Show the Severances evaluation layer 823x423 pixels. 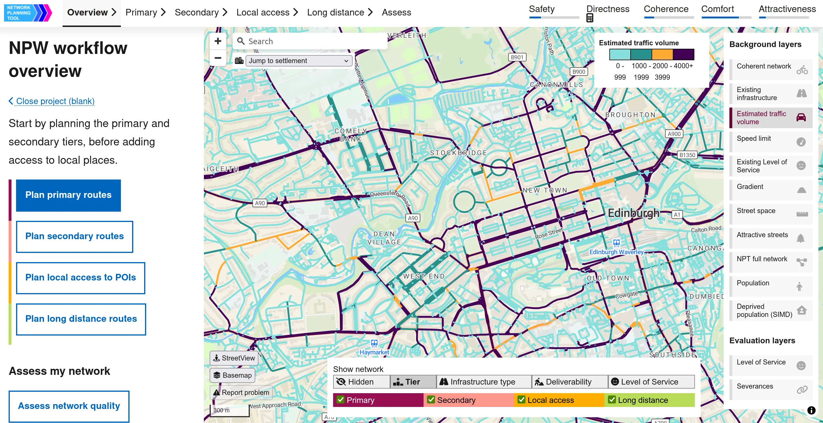pos(771,389)
